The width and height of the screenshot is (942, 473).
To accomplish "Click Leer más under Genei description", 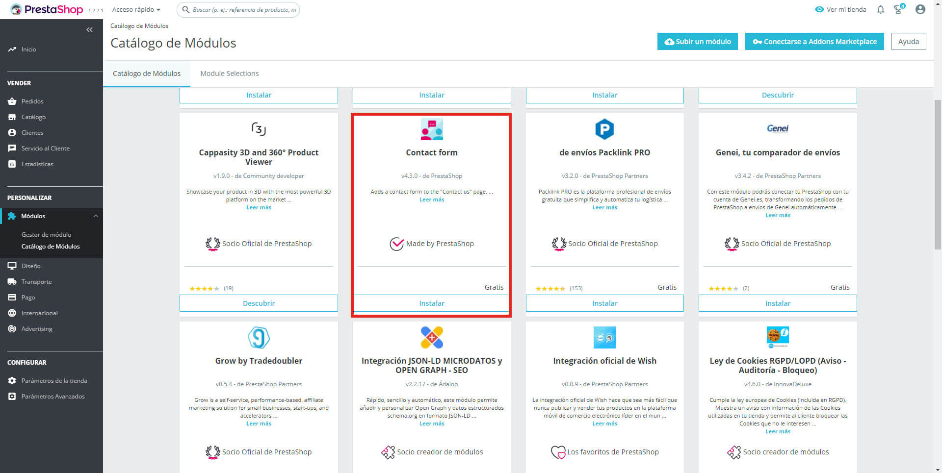I will 778,215.
